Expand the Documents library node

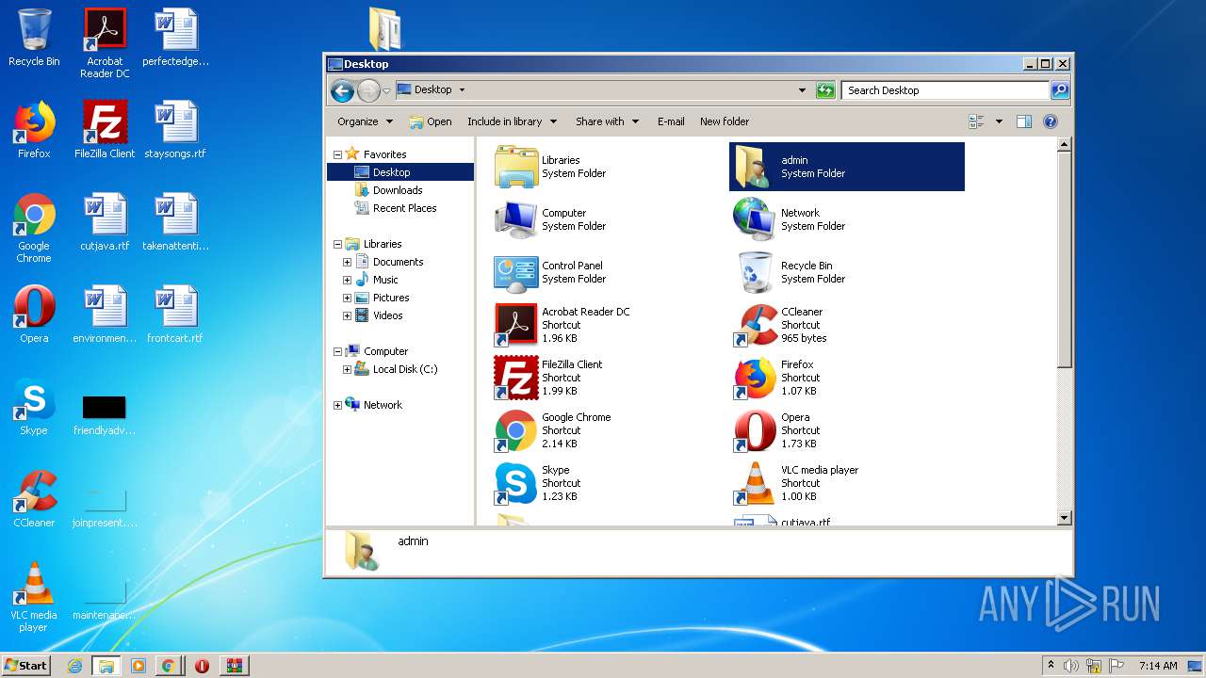(x=347, y=262)
